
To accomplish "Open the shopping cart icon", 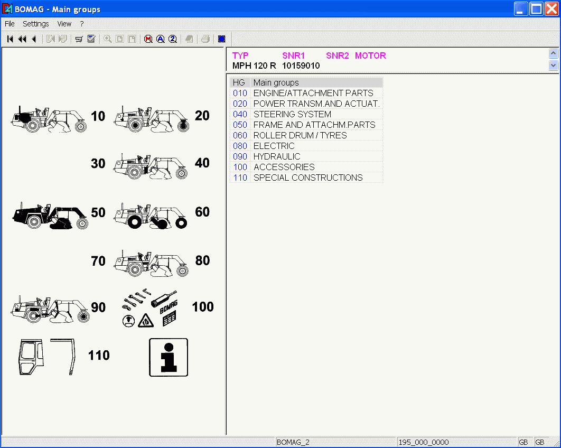I will coord(79,39).
